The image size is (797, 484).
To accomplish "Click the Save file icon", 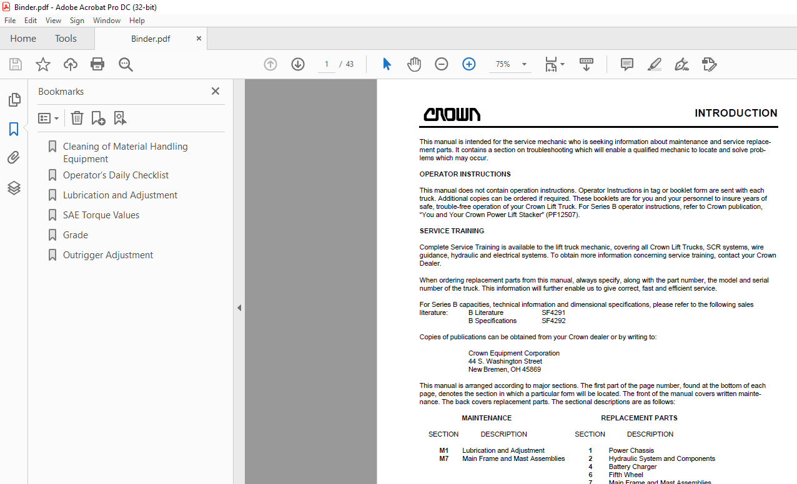I will [x=16, y=64].
